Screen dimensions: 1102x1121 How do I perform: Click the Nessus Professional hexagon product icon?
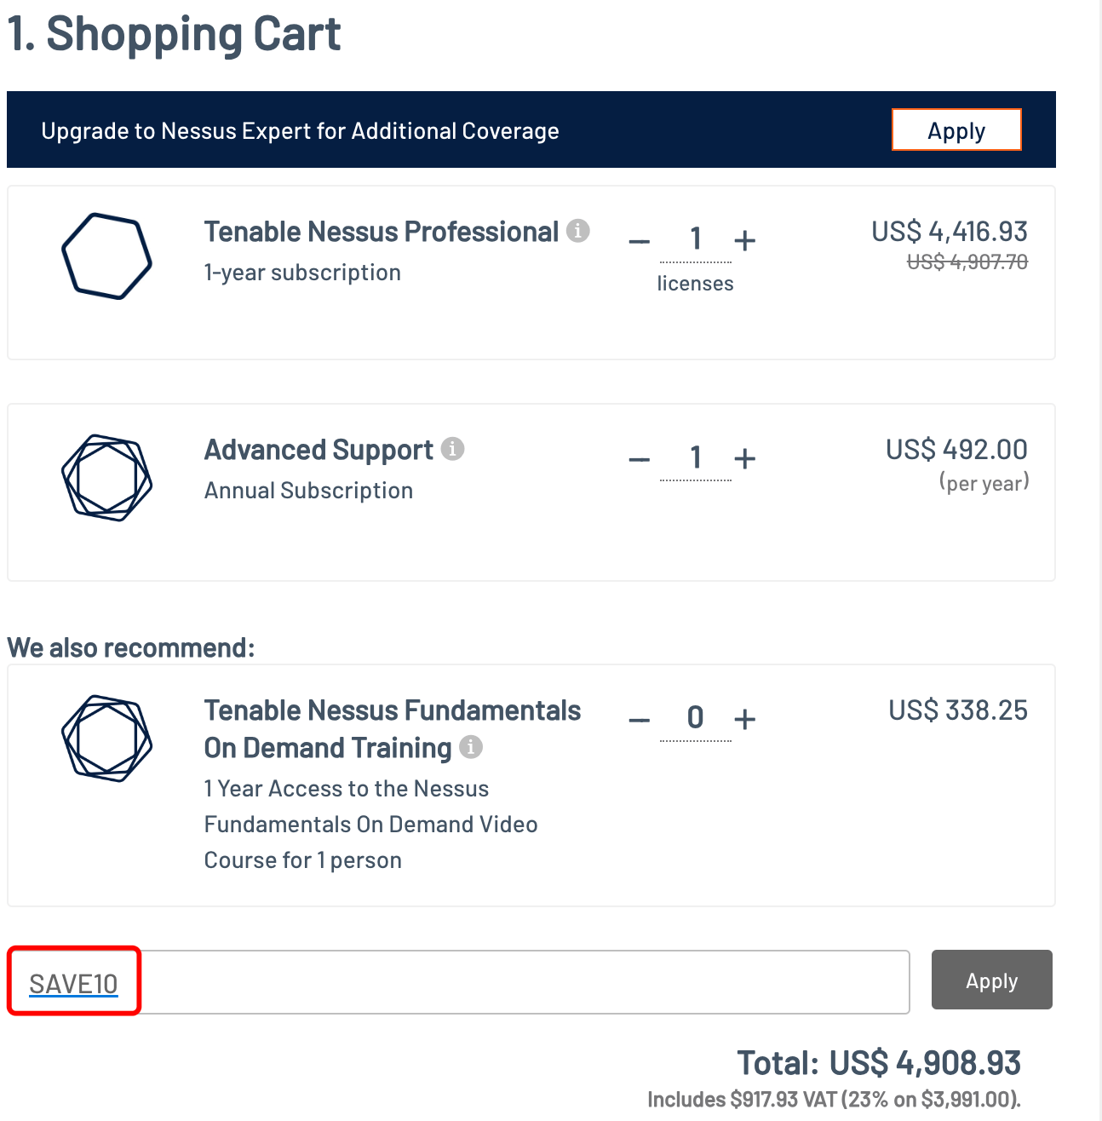pos(106,256)
